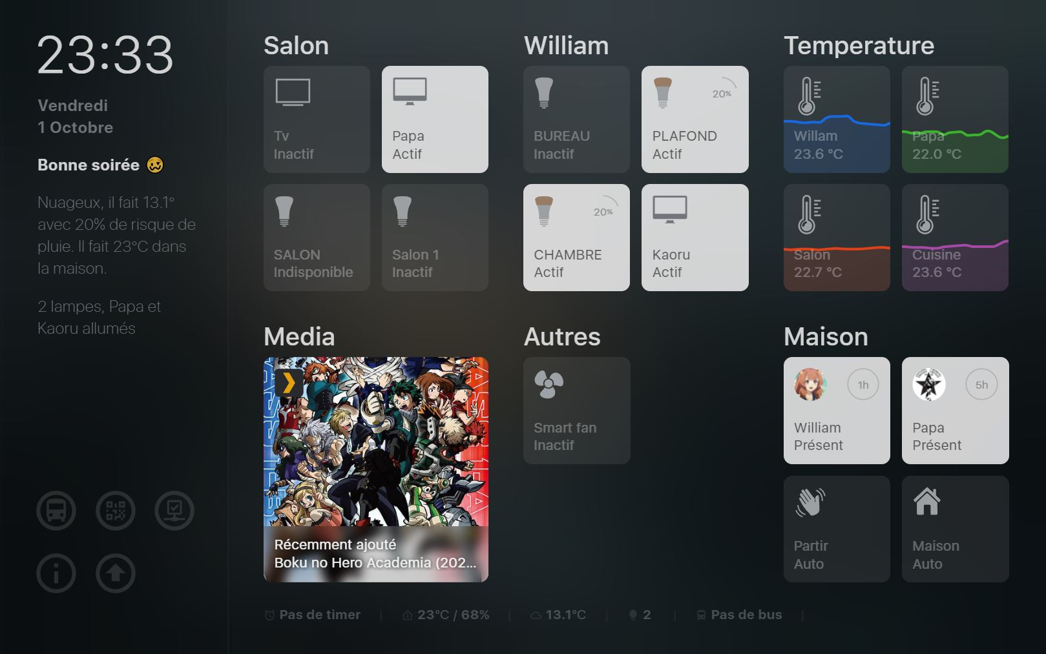Screen dimensions: 1046x654
Task: Toggle the PLAFOND light off
Action: coord(695,119)
